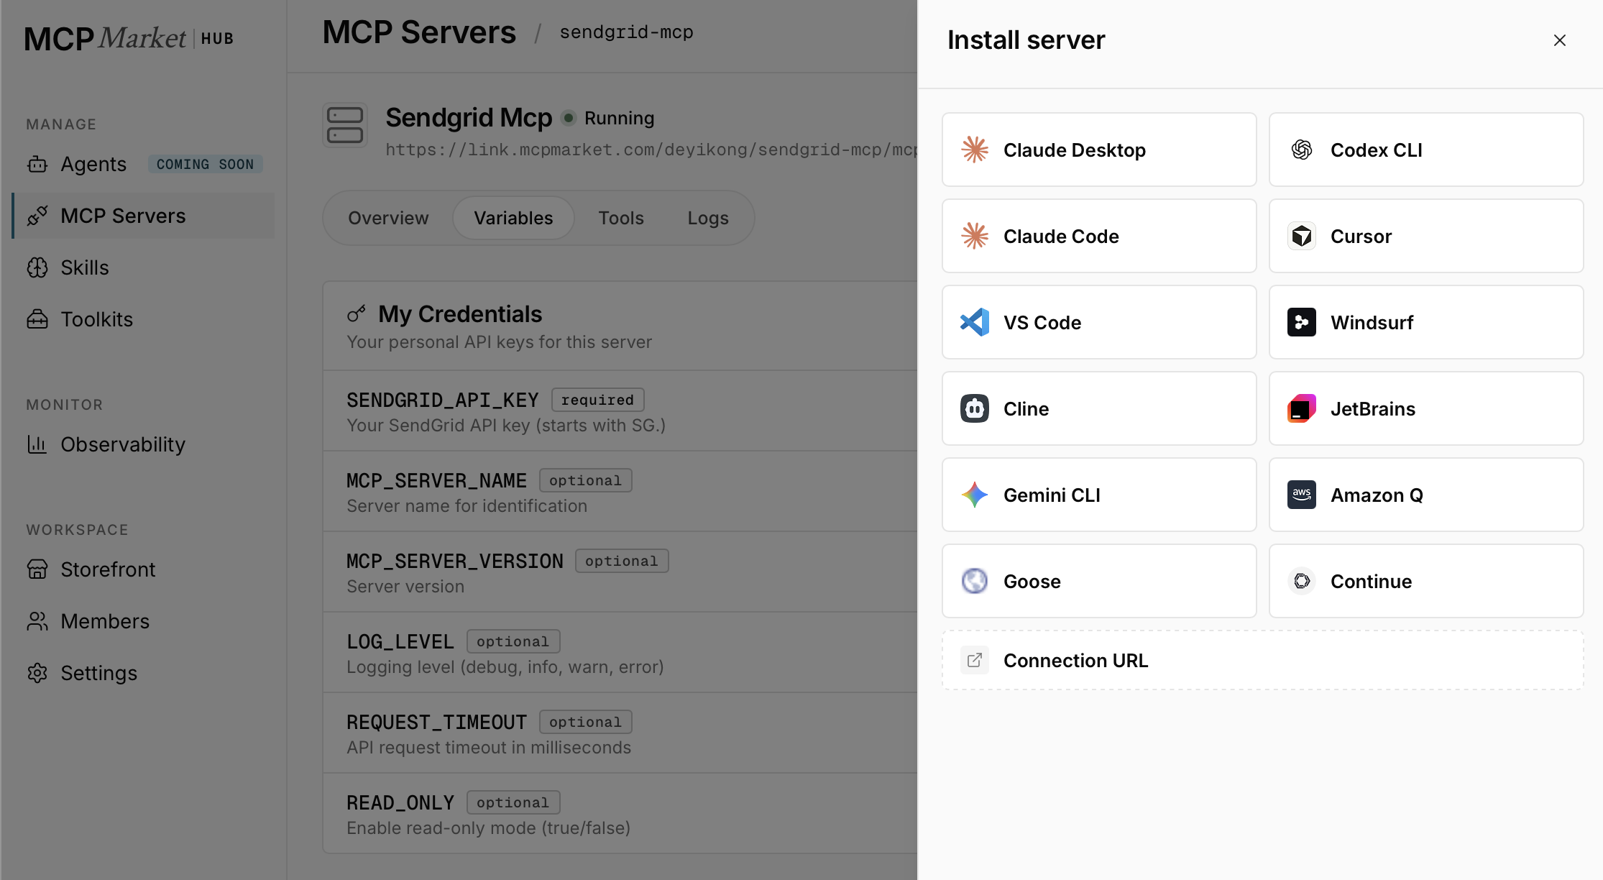1603x880 pixels.
Task: Click the JetBrains logo icon
Action: pos(1302,408)
